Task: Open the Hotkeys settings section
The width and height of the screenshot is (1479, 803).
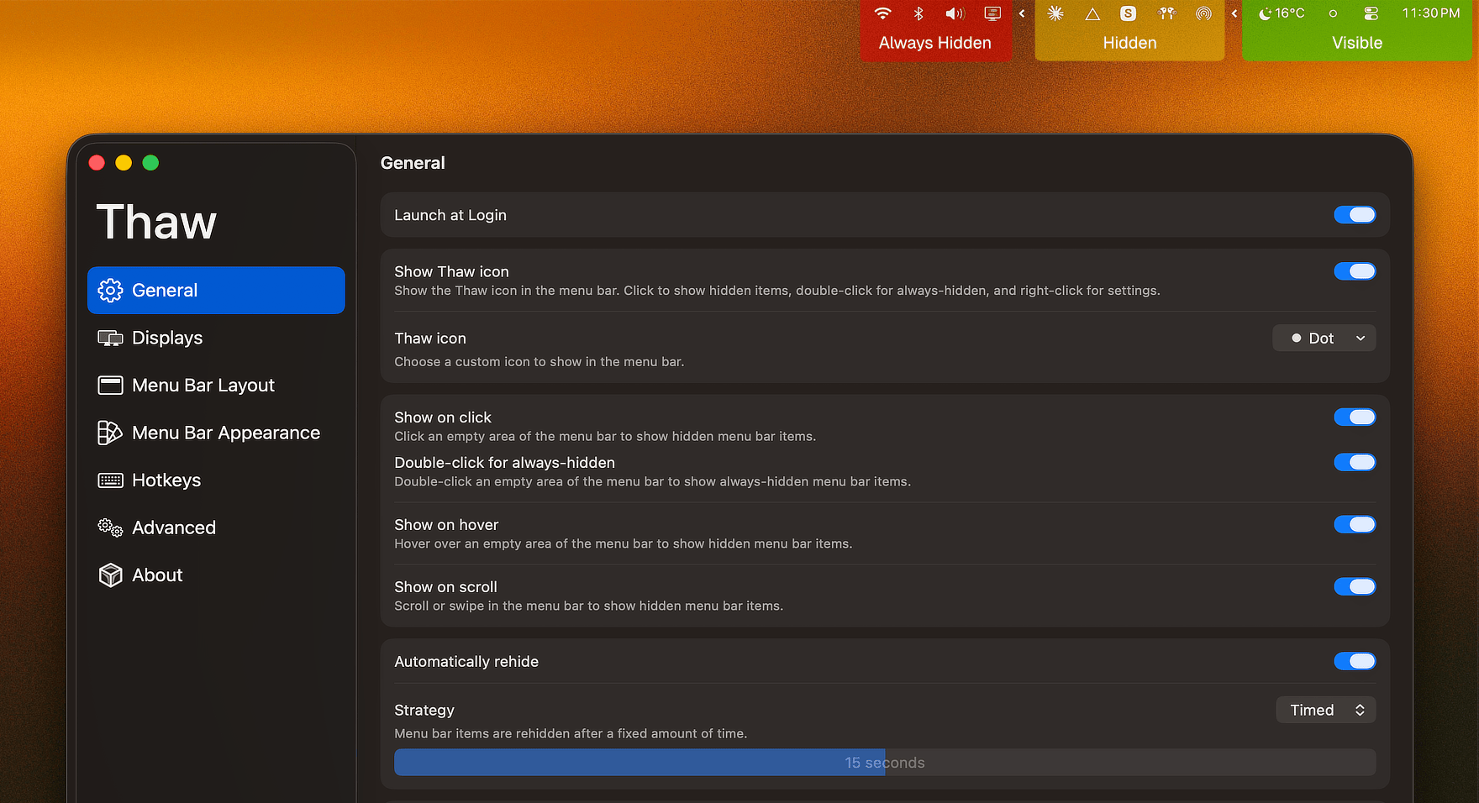Action: point(166,480)
